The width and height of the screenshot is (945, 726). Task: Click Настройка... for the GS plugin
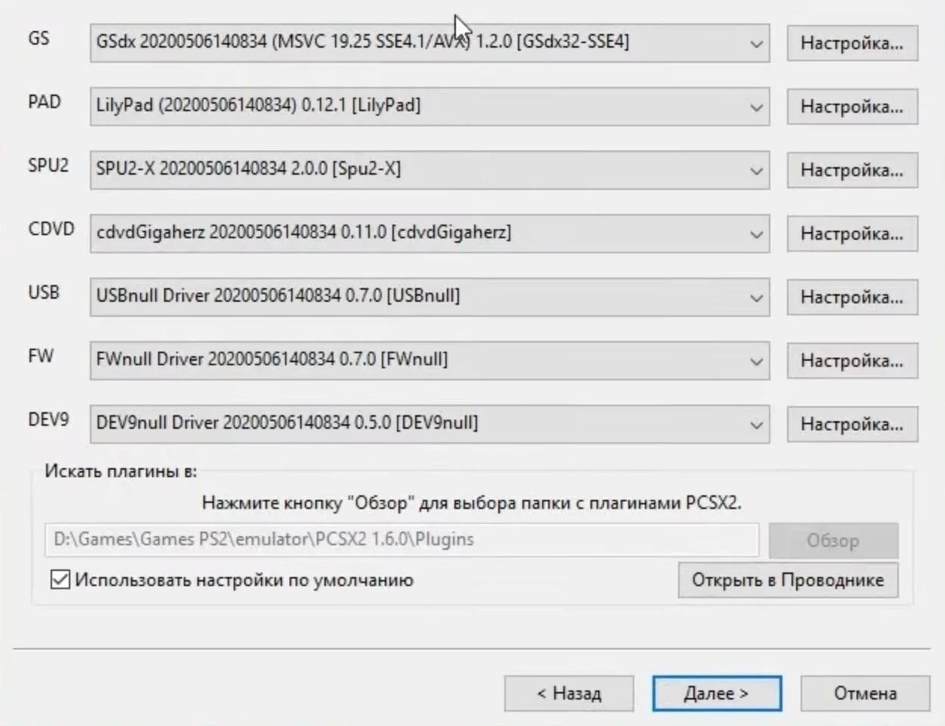pyautogui.click(x=852, y=43)
